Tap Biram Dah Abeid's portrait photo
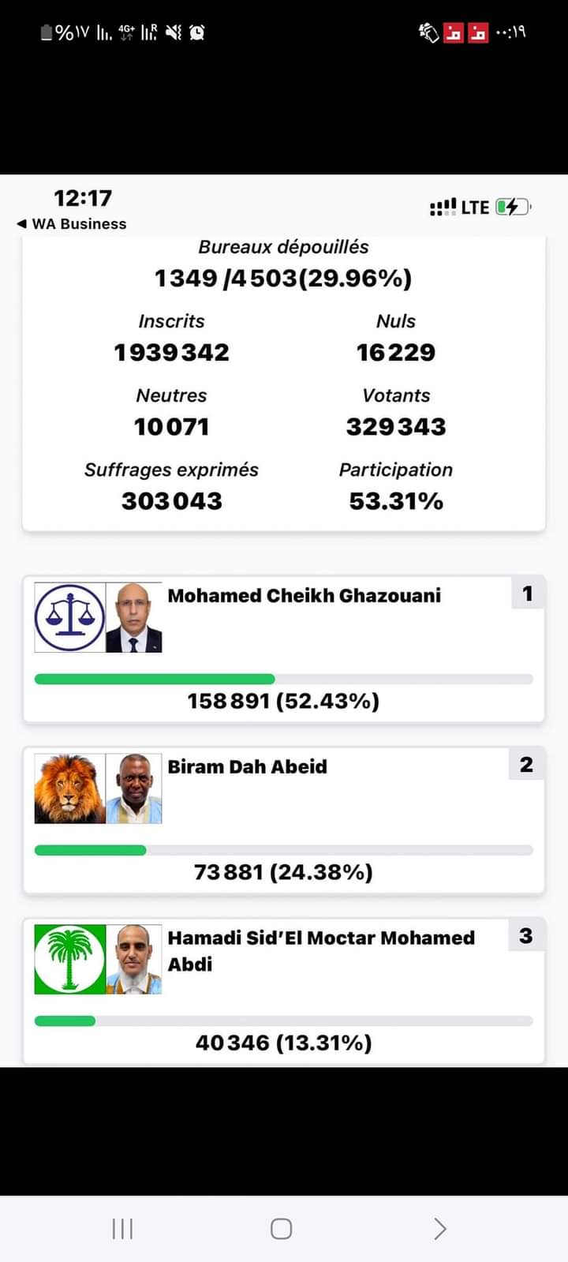Screen dimensions: 568x1262 click(x=134, y=788)
